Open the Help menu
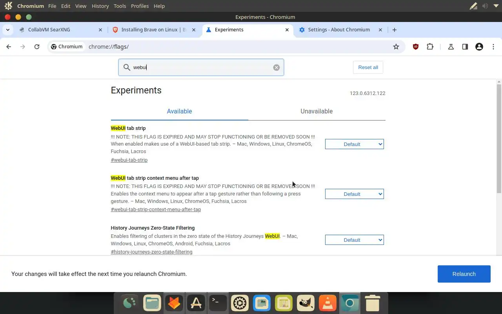The height and width of the screenshot is (314, 502). (159, 6)
